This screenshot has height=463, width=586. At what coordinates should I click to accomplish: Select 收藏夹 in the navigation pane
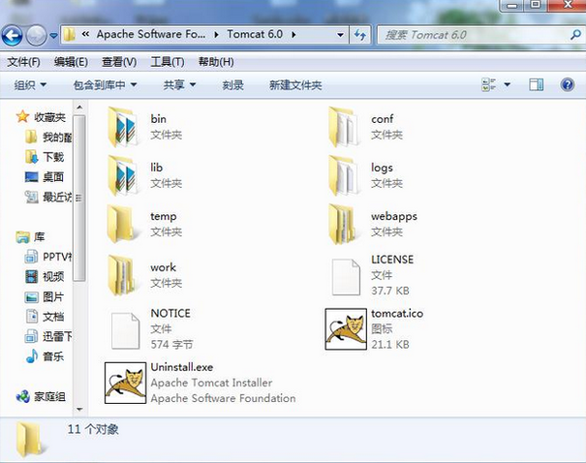pyautogui.click(x=50, y=117)
